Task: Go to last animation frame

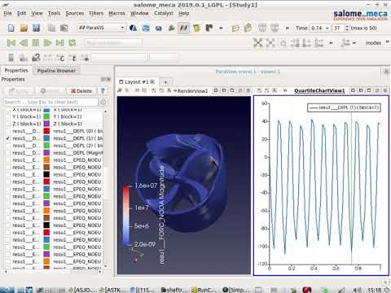Action: pos(60,42)
